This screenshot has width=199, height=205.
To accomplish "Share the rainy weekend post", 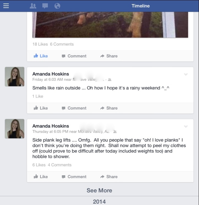I will (x=109, y=108).
